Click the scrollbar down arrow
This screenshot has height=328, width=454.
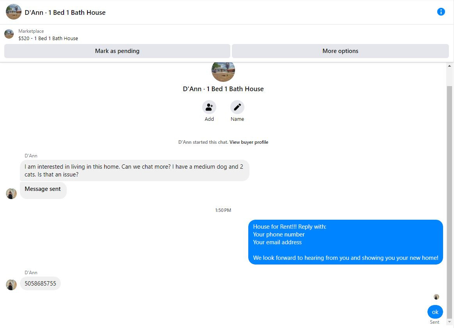click(449, 322)
